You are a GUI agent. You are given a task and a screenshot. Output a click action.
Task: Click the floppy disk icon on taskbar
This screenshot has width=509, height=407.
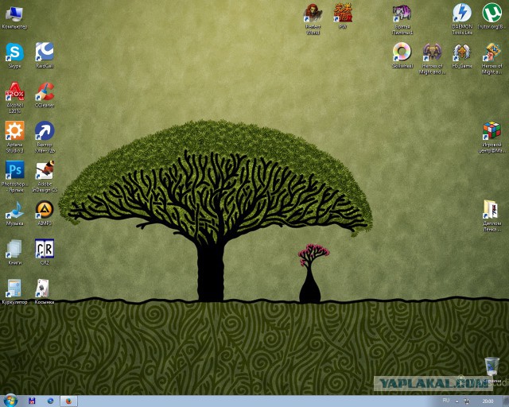[32, 401]
